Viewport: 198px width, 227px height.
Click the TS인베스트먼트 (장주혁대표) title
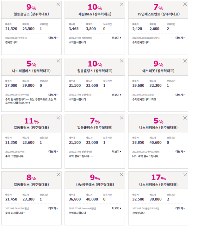click(158, 14)
